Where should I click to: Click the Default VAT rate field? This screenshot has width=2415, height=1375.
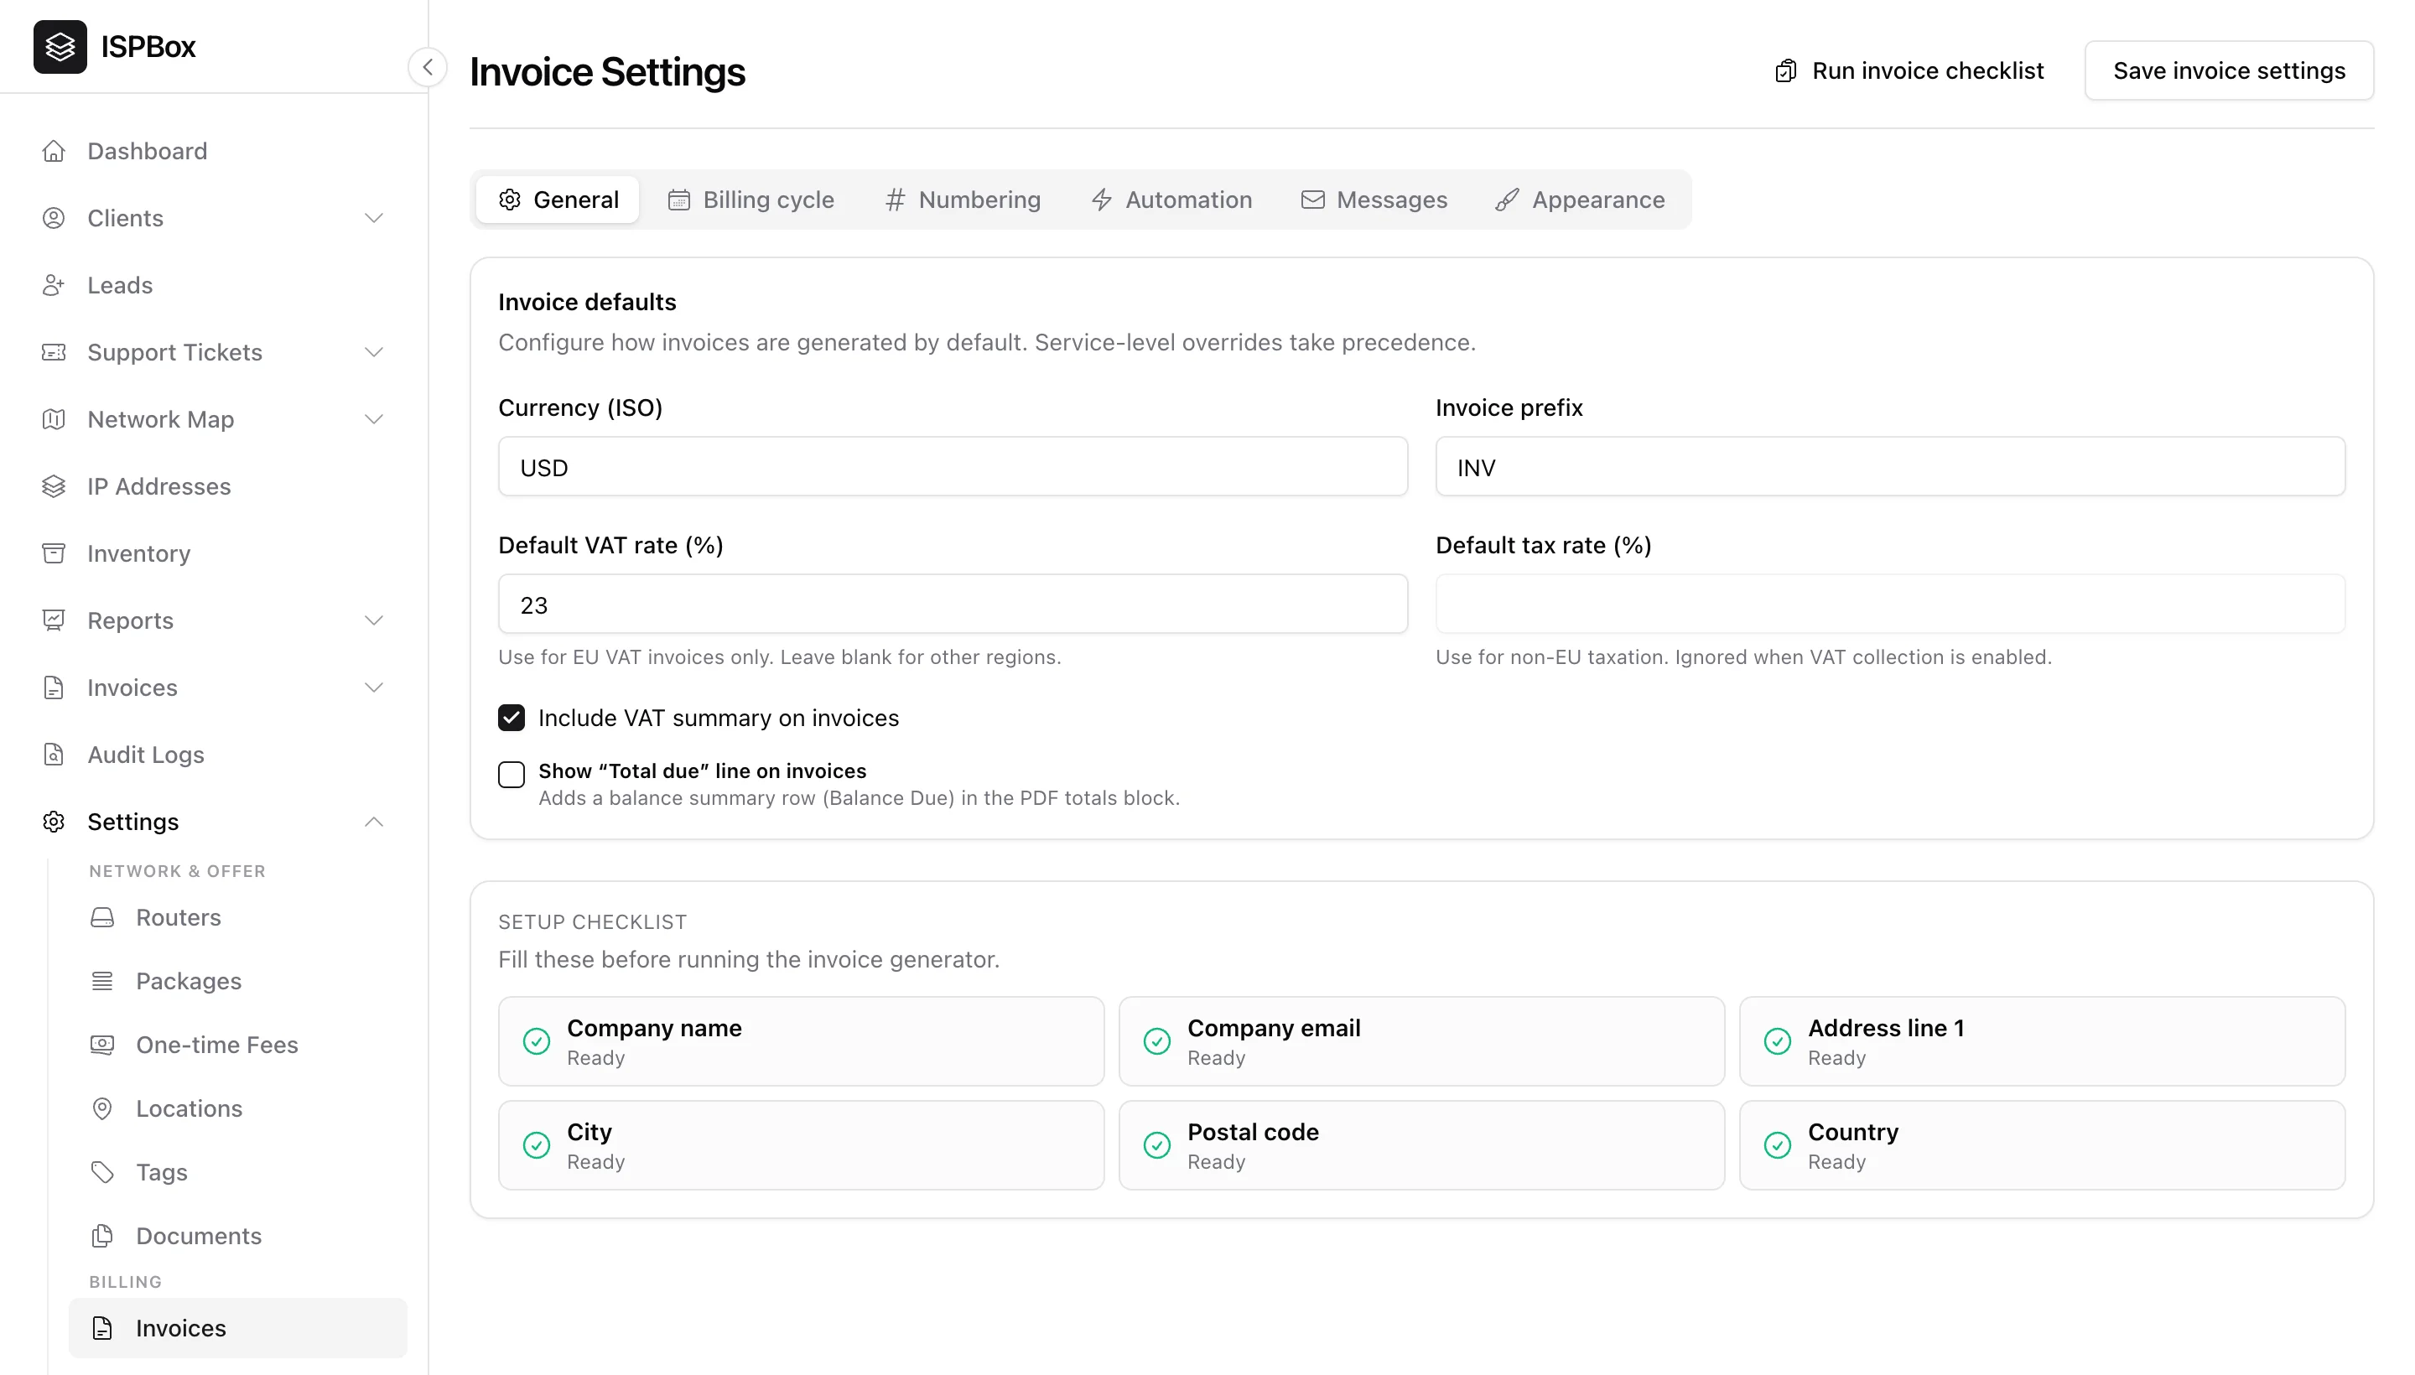tap(953, 604)
